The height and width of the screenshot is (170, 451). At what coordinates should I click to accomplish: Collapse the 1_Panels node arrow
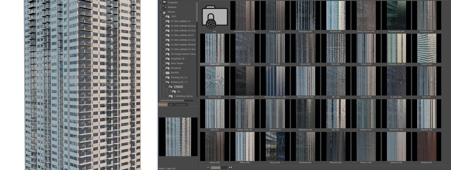167,87
